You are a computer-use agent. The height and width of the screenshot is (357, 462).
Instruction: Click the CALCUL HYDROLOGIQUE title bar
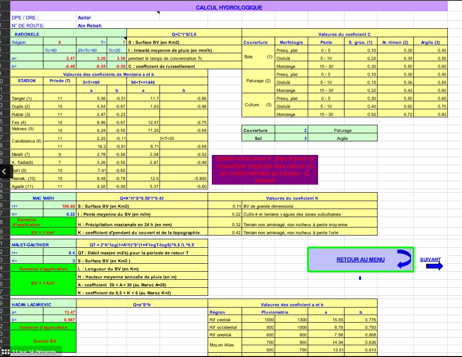[x=230, y=7]
